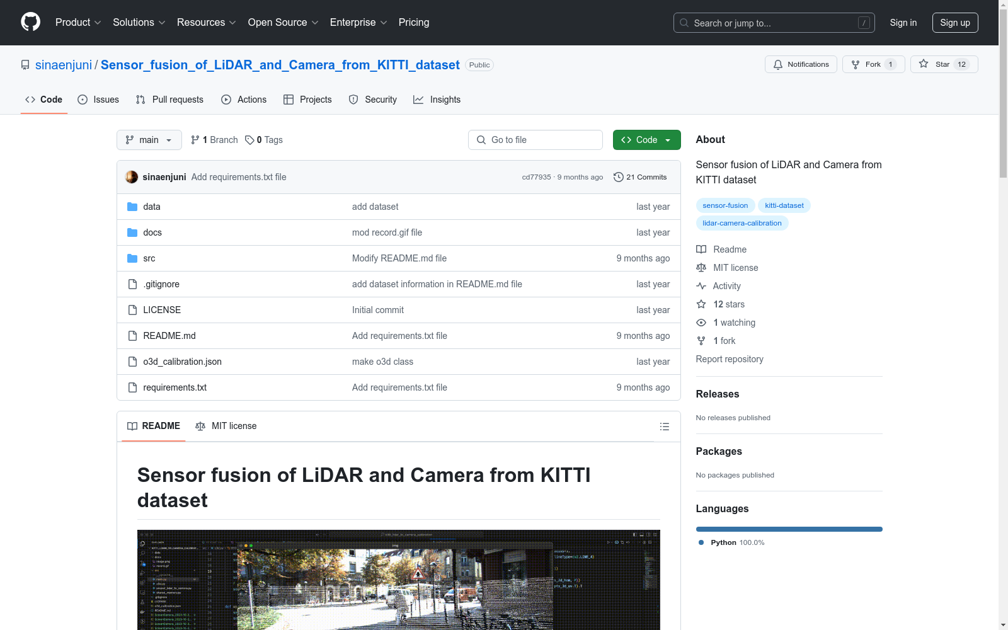Open the Issues tab
Image resolution: width=1008 pixels, height=630 pixels.
pyautogui.click(x=98, y=100)
